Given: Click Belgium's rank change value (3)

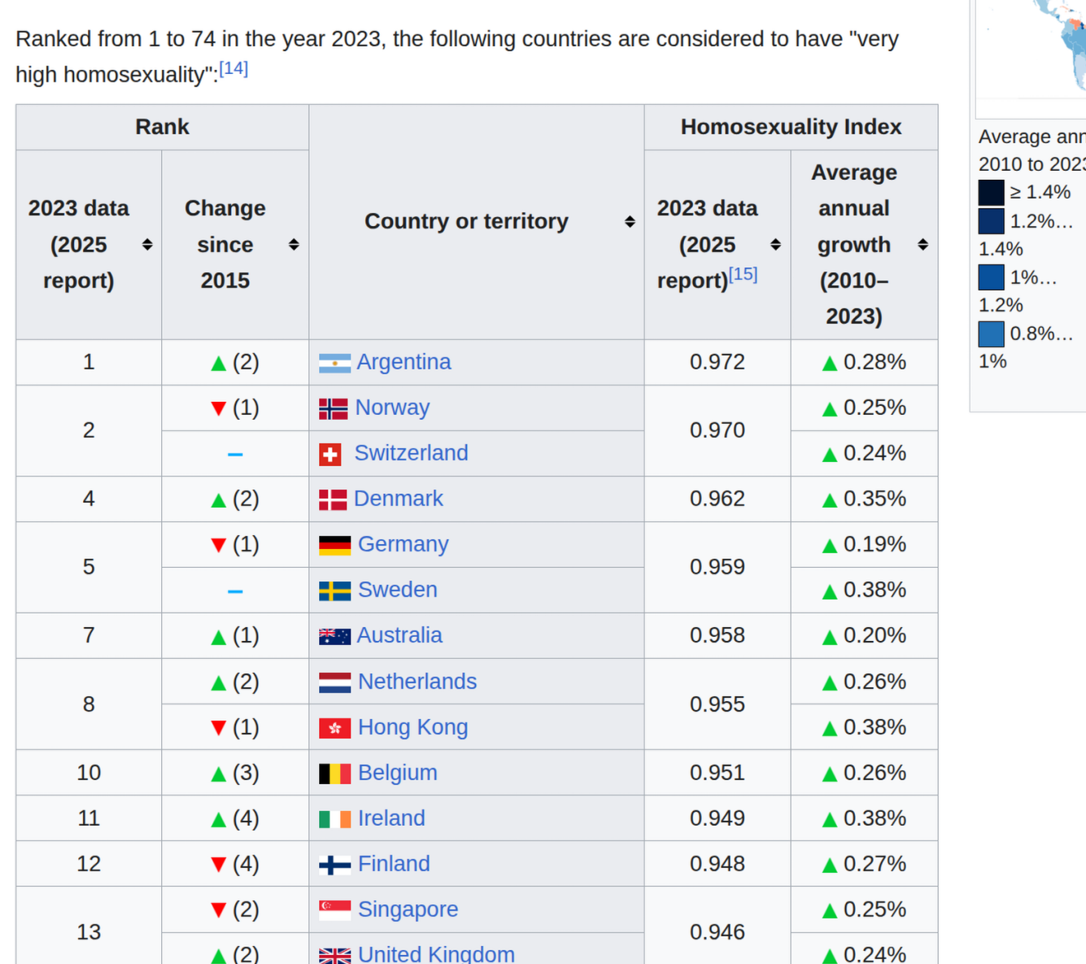Looking at the screenshot, I should tap(246, 773).
